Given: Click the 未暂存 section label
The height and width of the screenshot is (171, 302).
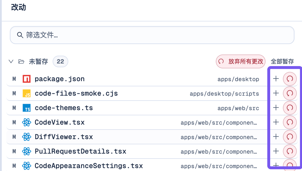Looking at the screenshot, I should click(38, 61).
